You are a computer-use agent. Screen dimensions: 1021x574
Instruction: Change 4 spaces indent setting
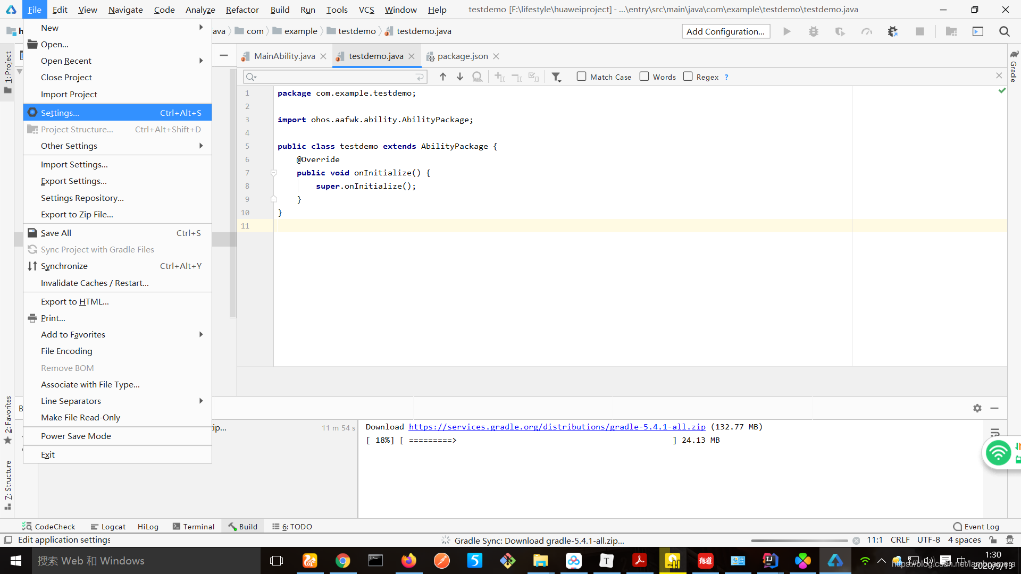(964, 540)
